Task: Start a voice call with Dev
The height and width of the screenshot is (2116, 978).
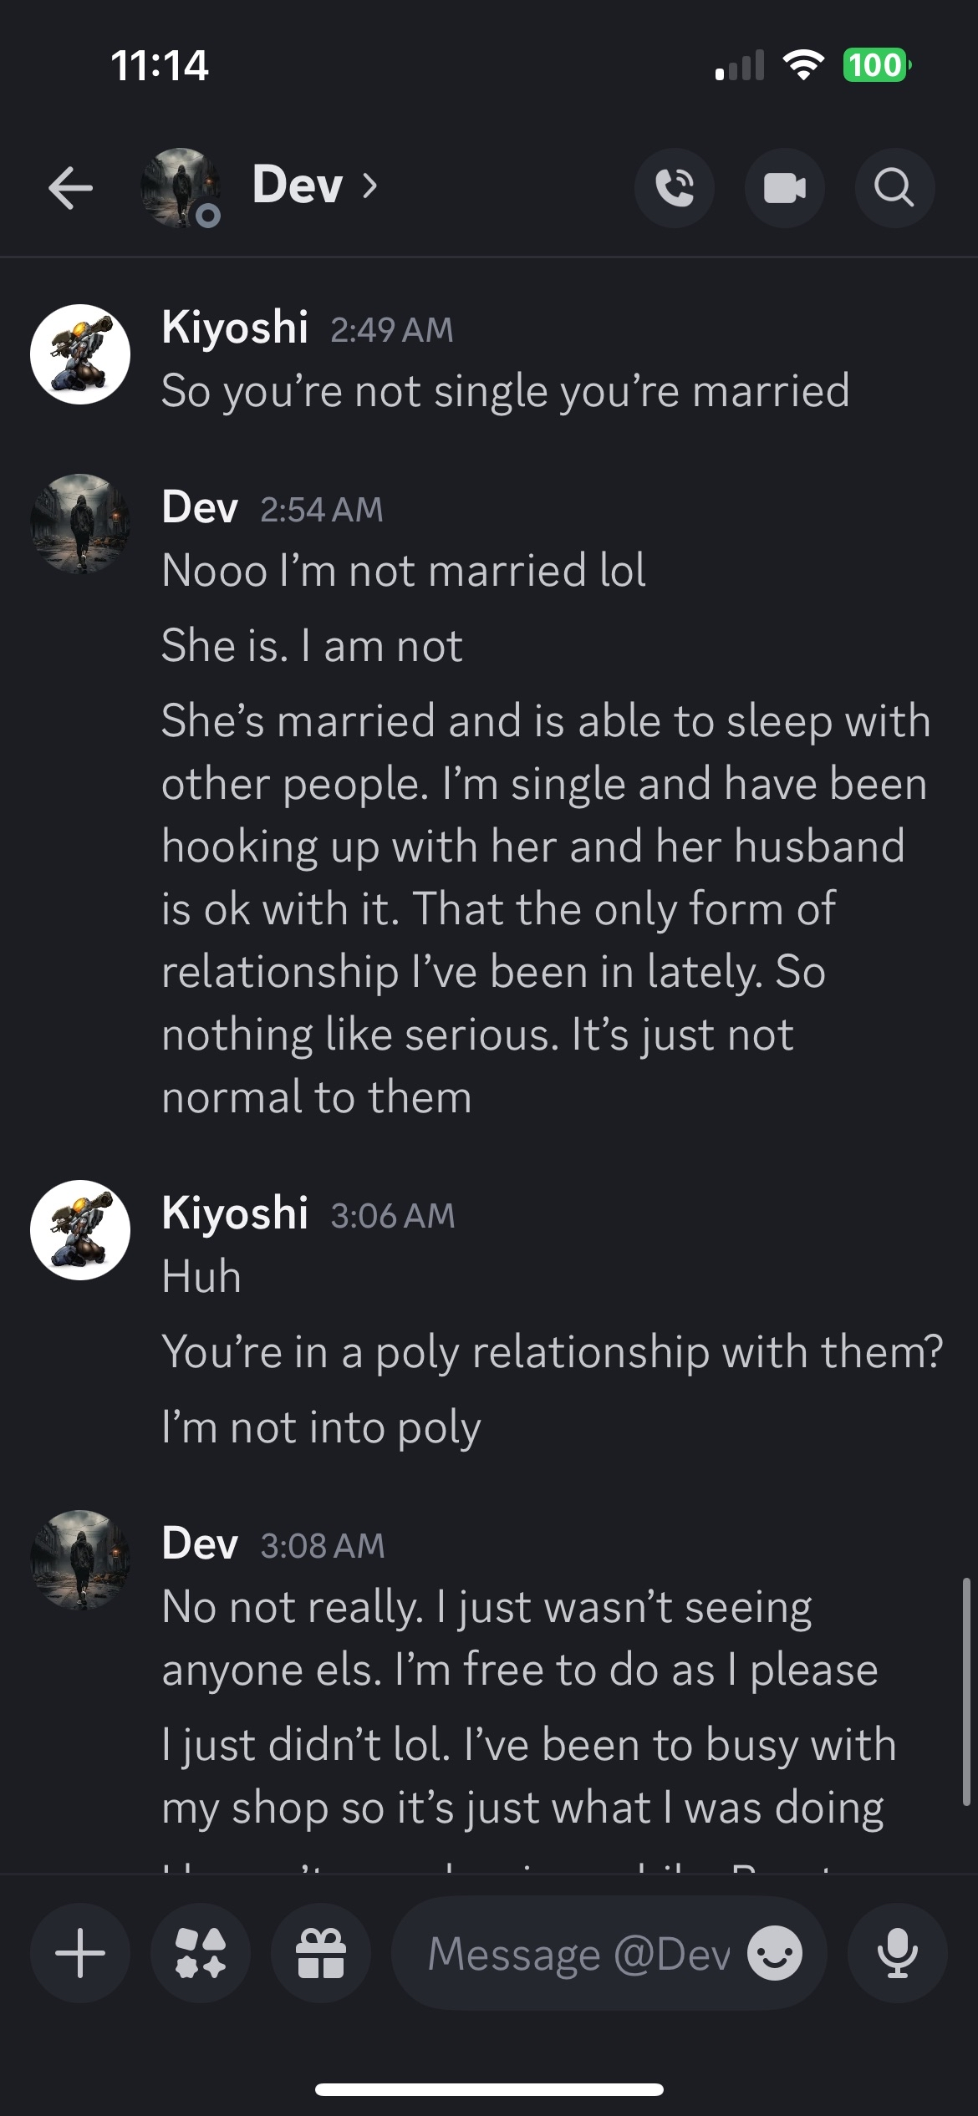Action: coord(675,188)
